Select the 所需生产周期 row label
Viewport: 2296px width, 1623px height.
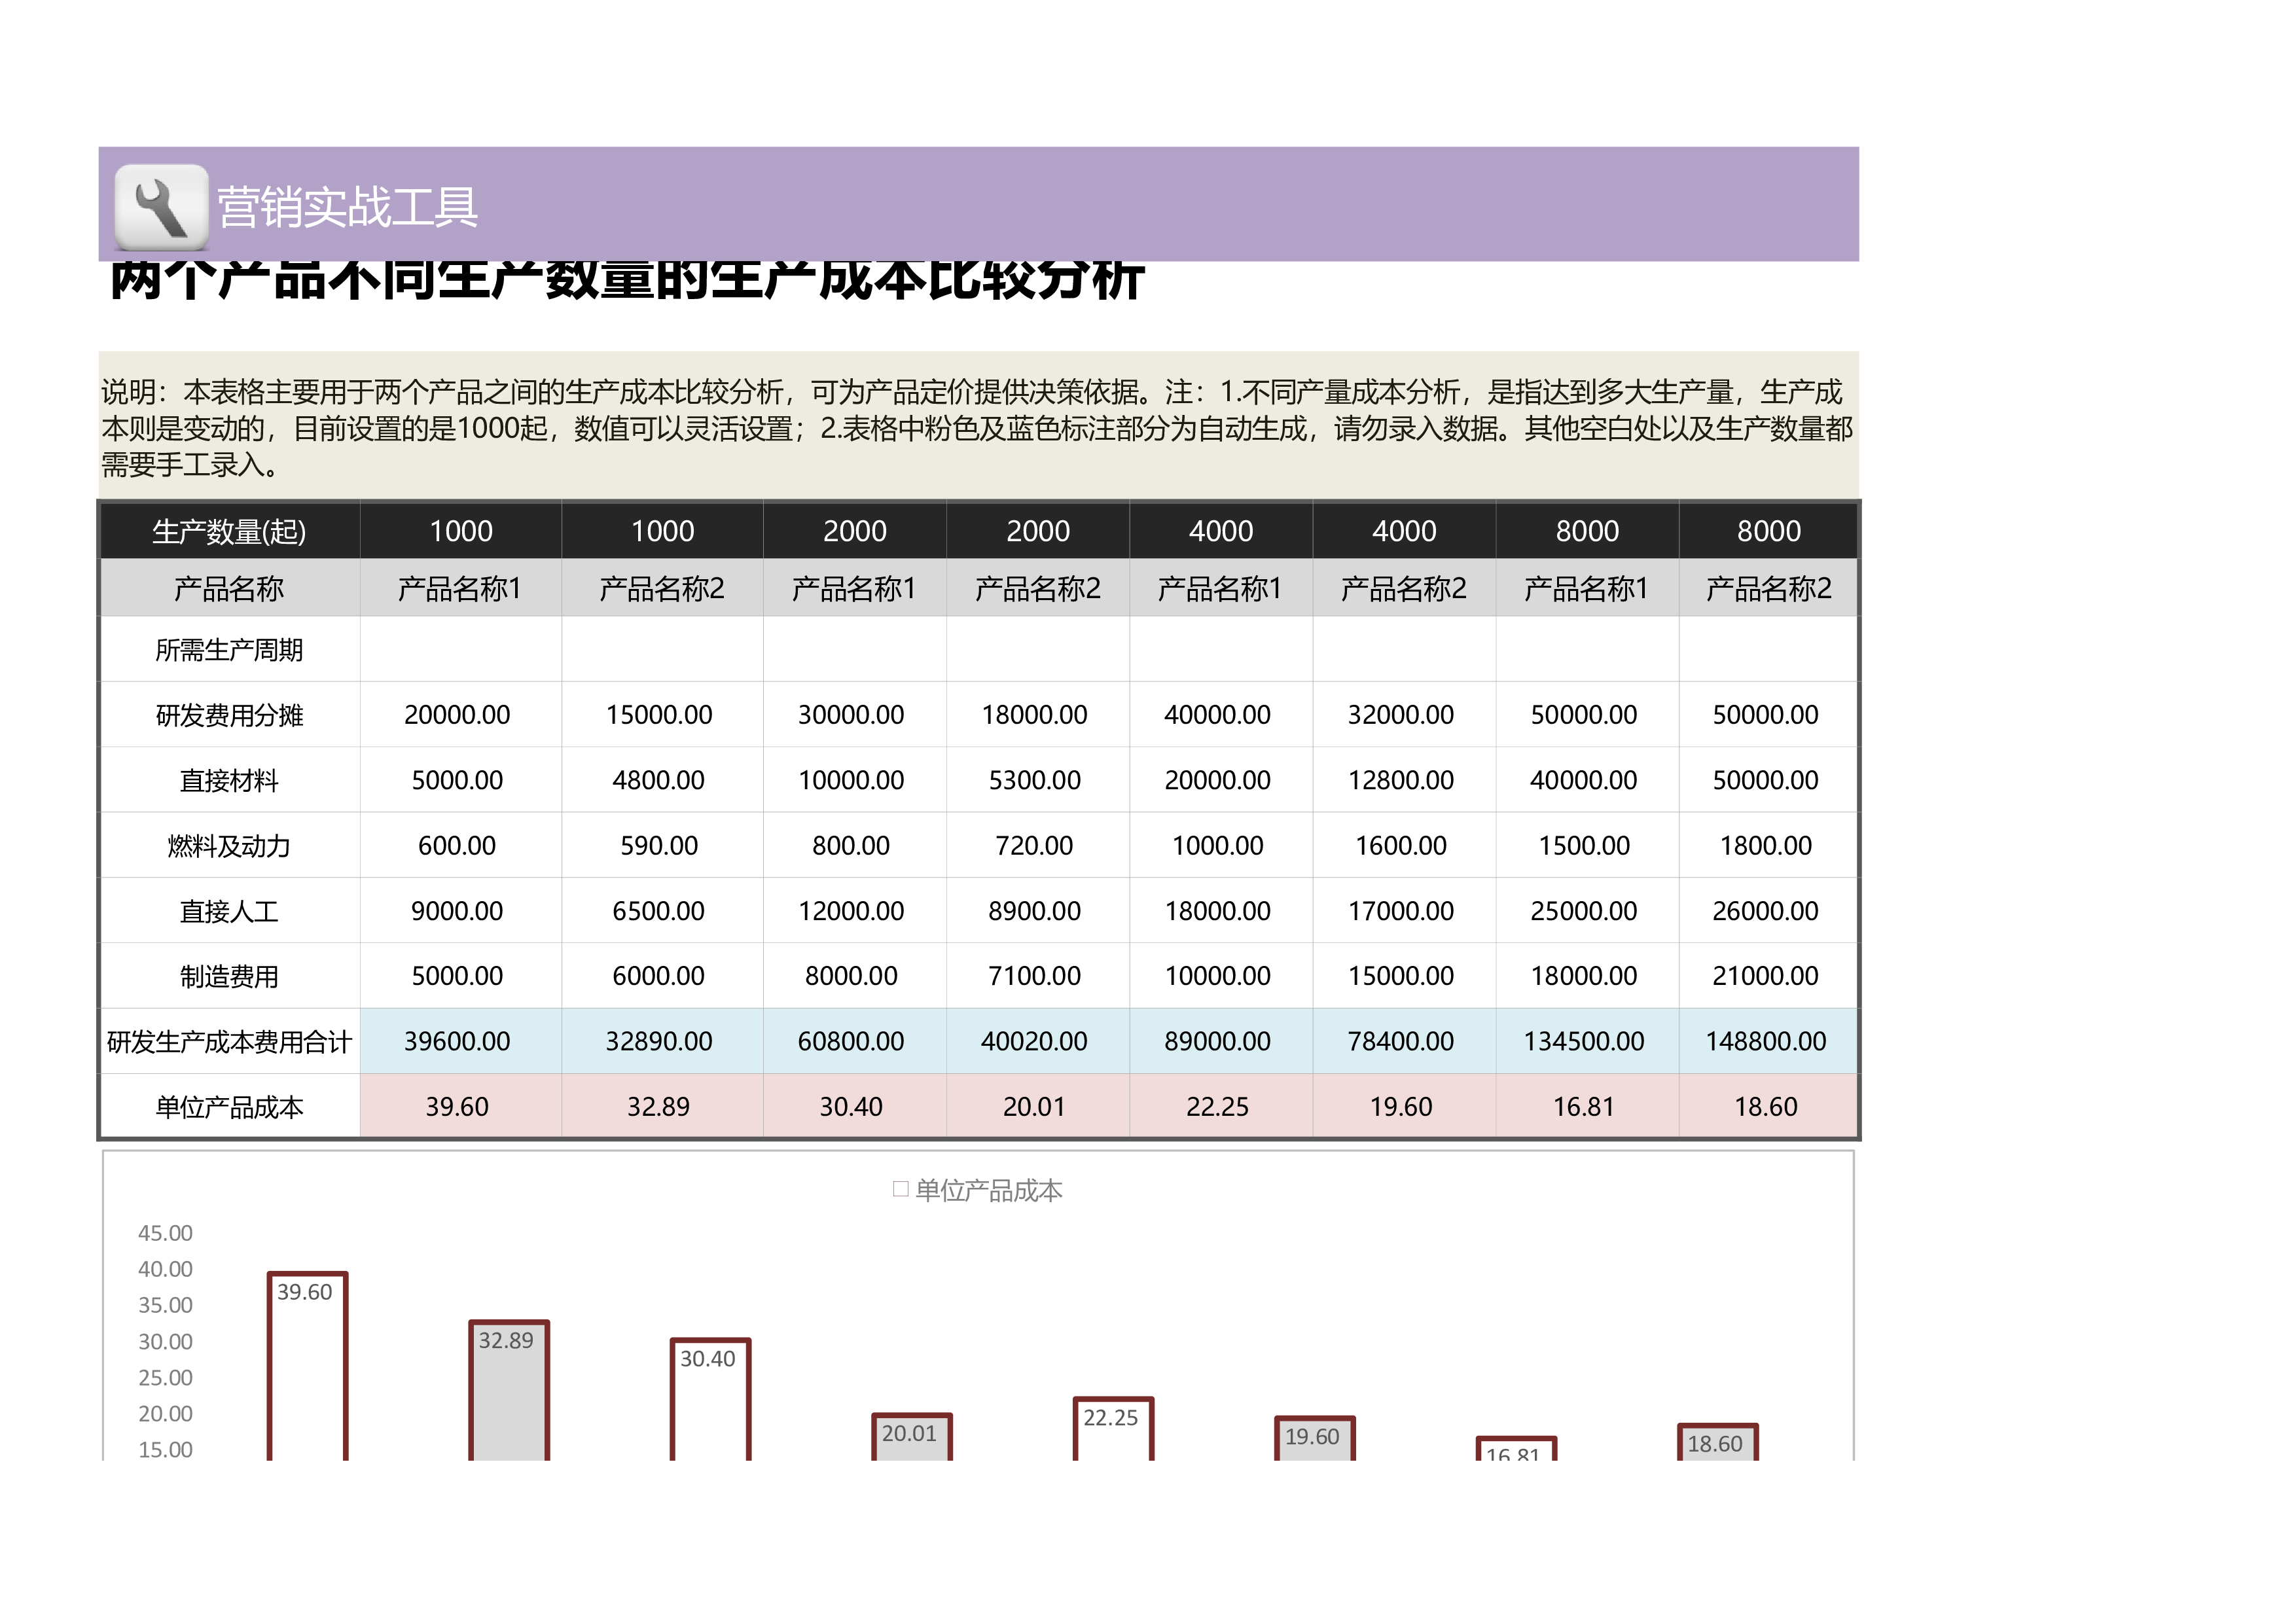[229, 650]
